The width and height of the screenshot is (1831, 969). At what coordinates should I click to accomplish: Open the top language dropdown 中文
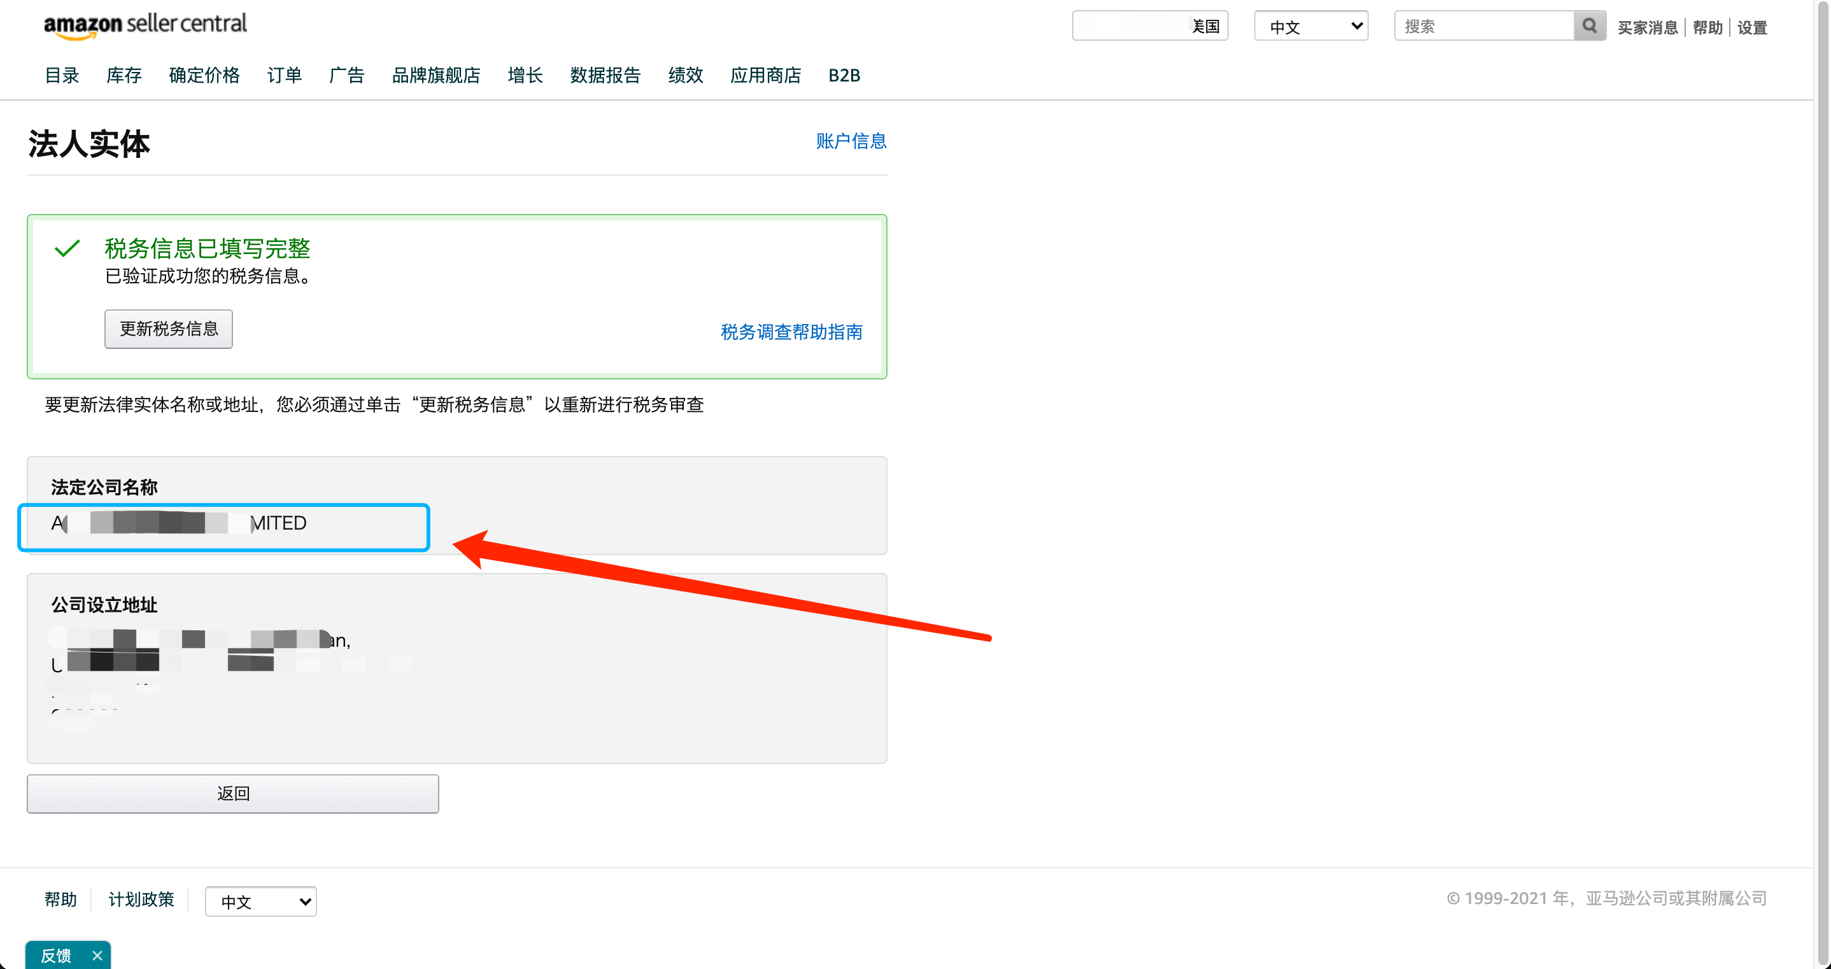coord(1311,26)
